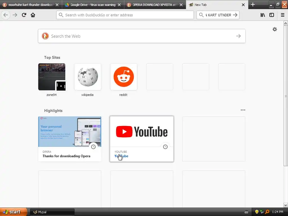Add a new tab with plus button
This screenshot has width=288, height=216.
(253, 4)
